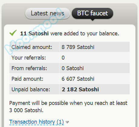Click the bold 2 182 Satoshi balance

click(x=80, y=90)
